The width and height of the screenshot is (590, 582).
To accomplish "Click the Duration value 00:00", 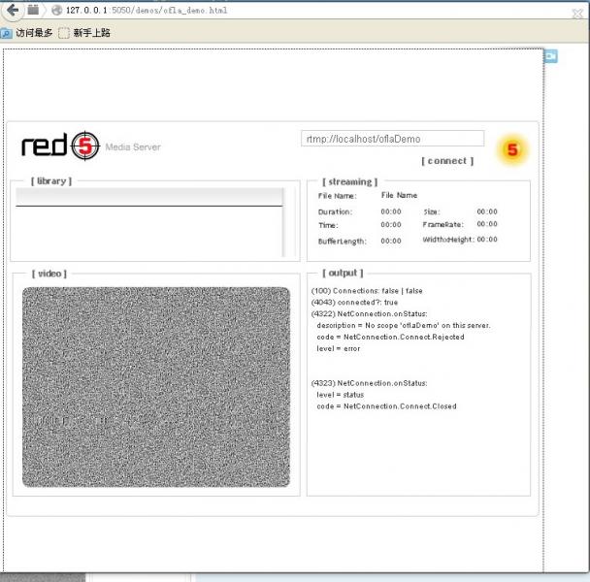I will coord(391,211).
